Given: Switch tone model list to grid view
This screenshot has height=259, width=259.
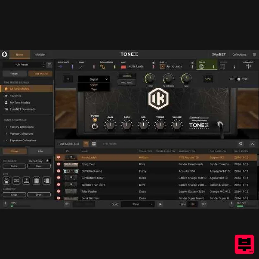Looking at the screenshot, I should 94,144.
